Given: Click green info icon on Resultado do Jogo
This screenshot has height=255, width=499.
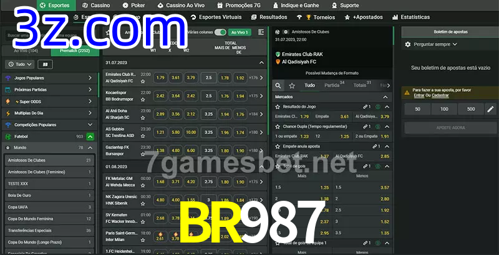Looking at the screenshot, I should pyautogui.click(x=378, y=107).
